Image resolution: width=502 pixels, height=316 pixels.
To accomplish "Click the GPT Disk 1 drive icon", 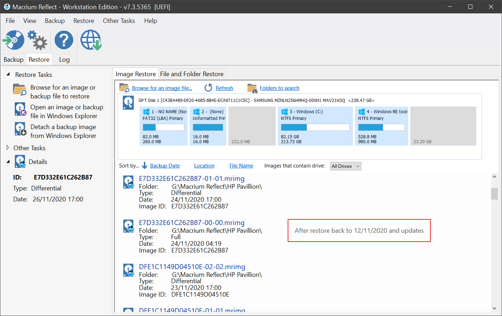I will point(128,103).
